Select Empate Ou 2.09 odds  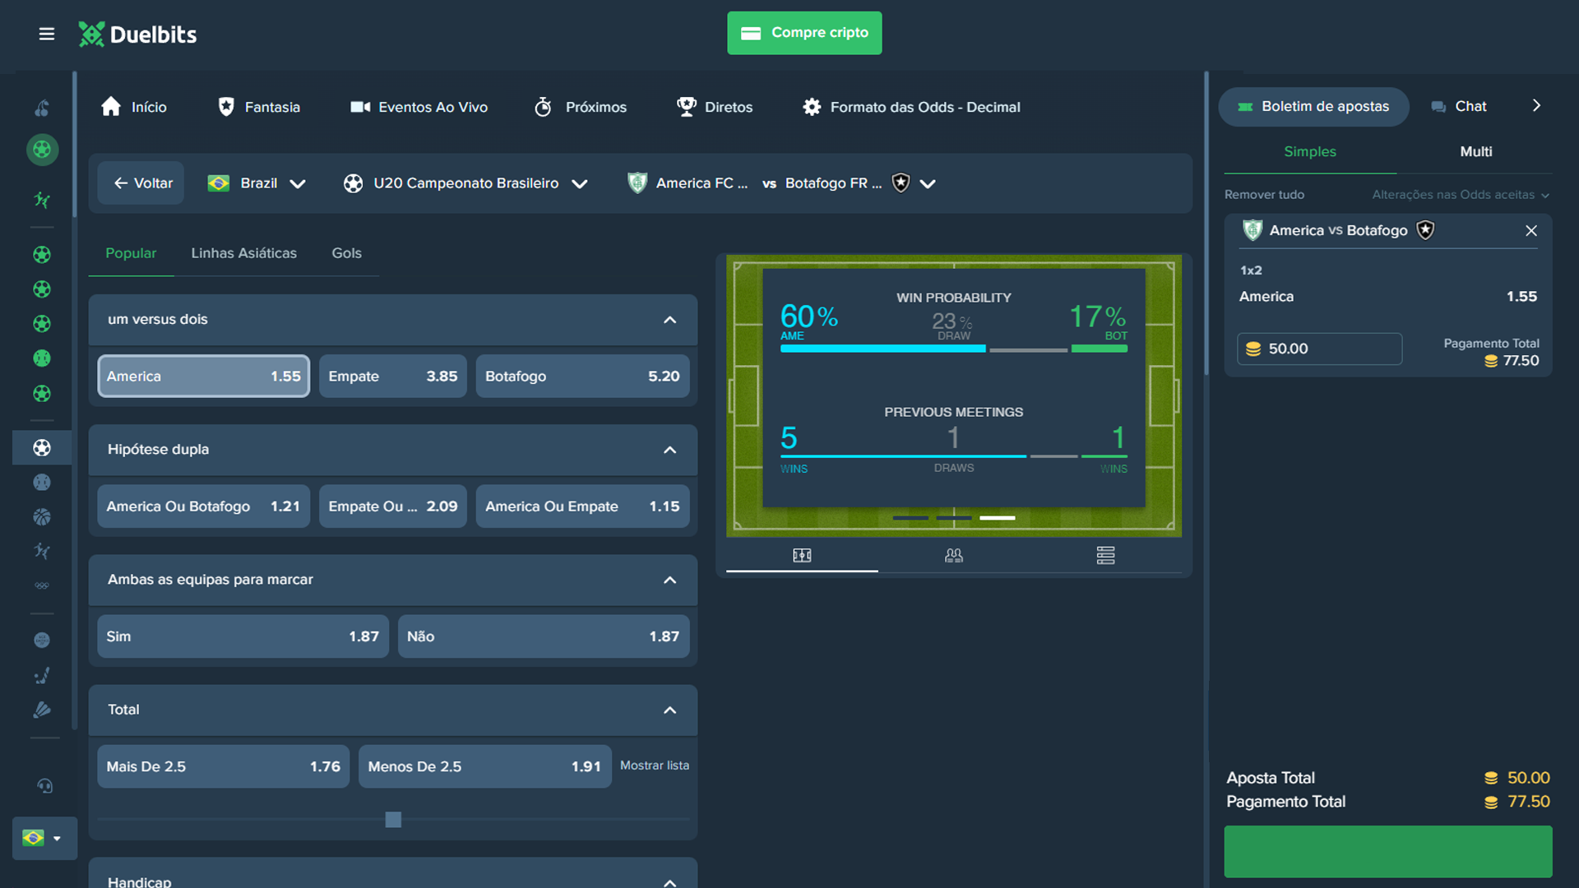click(393, 506)
